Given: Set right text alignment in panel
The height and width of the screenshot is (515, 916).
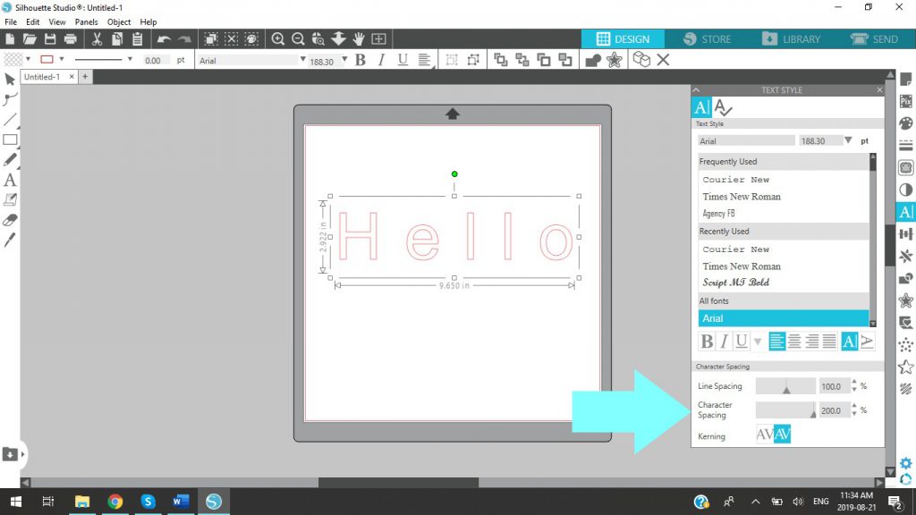Looking at the screenshot, I should tap(811, 341).
